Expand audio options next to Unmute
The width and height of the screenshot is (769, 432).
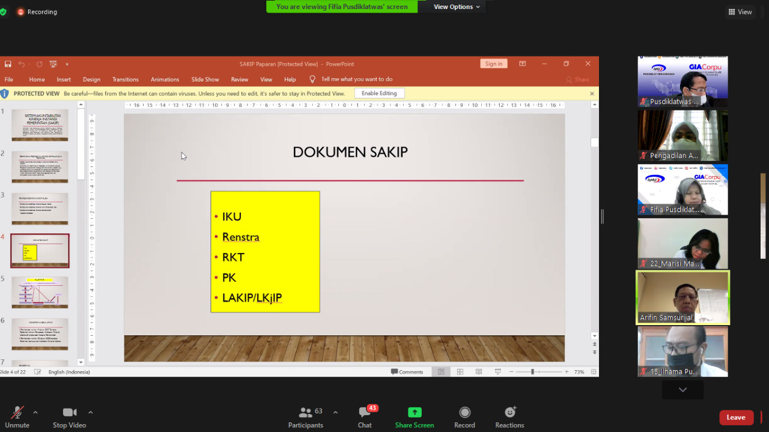pos(35,412)
